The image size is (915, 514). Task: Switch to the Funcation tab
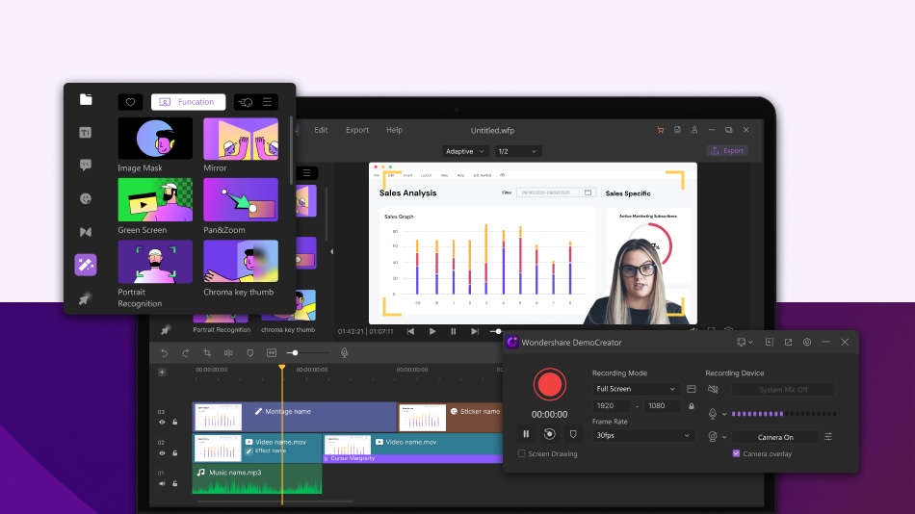click(188, 102)
